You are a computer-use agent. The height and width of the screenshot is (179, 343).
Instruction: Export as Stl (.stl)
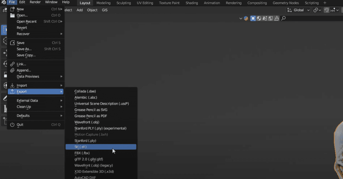[x=101, y=147]
